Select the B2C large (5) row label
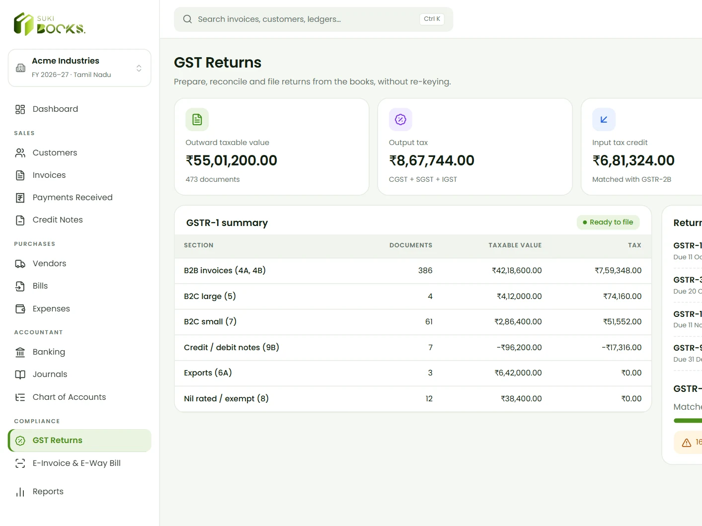The width and height of the screenshot is (702, 526). pos(210,297)
